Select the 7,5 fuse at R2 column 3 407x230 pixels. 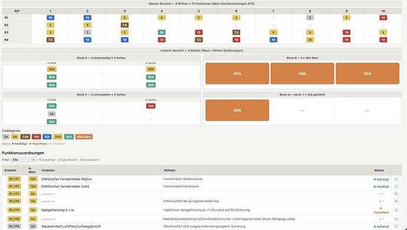click(124, 25)
